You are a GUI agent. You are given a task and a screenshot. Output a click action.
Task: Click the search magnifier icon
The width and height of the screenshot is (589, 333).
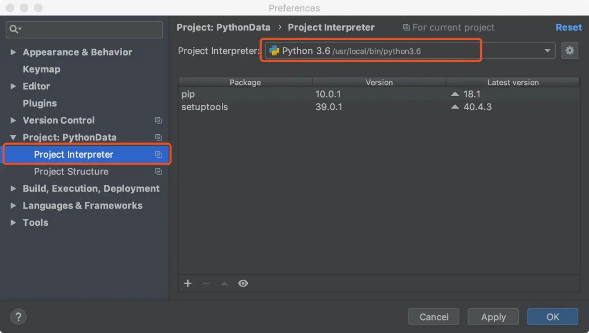pyautogui.click(x=13, y=29)
